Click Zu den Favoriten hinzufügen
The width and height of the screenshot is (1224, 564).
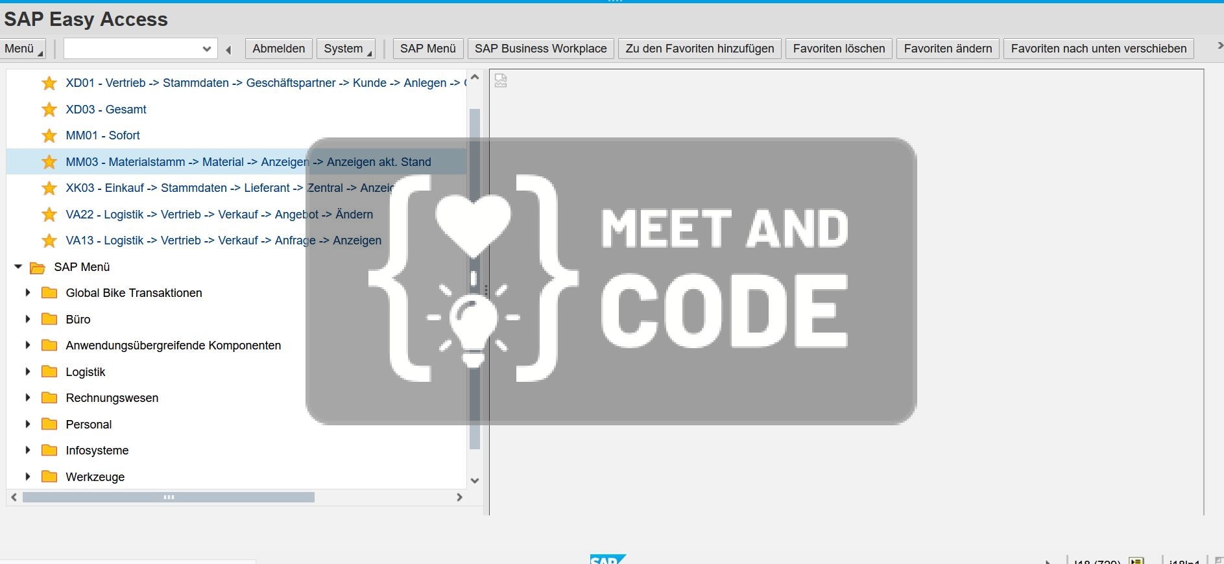click(x=700, y=49)
